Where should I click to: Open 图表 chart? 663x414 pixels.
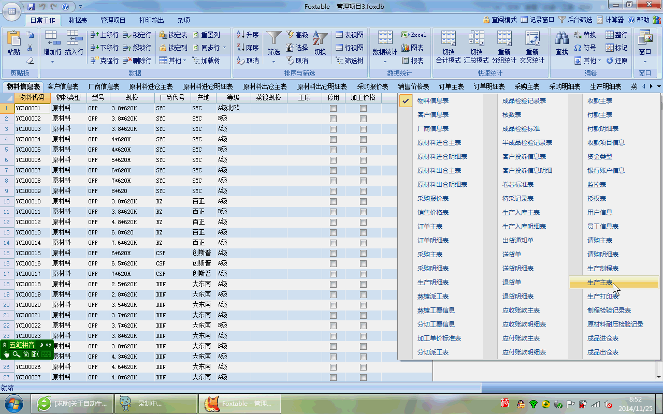coord(412,48)
